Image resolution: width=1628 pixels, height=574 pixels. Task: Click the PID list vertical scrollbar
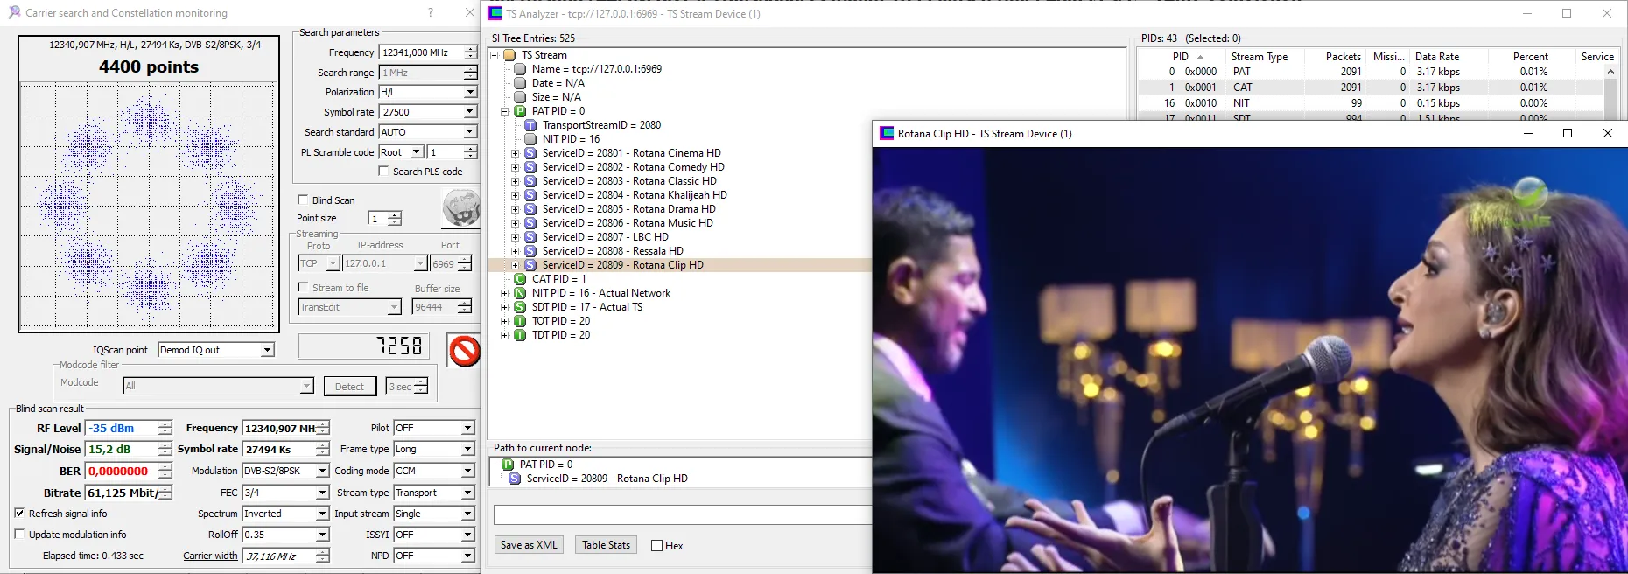click(x=1610, y=96)
